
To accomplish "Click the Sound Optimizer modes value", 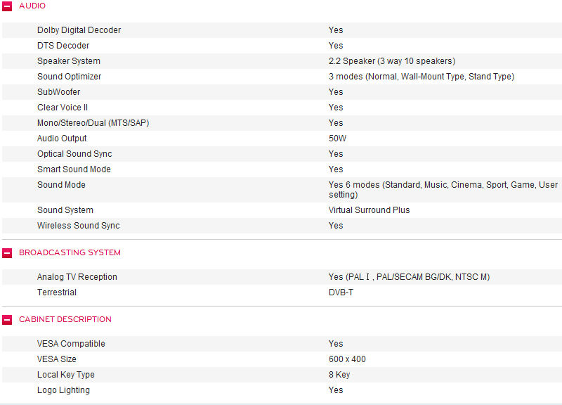I will (x=421, y=77).
